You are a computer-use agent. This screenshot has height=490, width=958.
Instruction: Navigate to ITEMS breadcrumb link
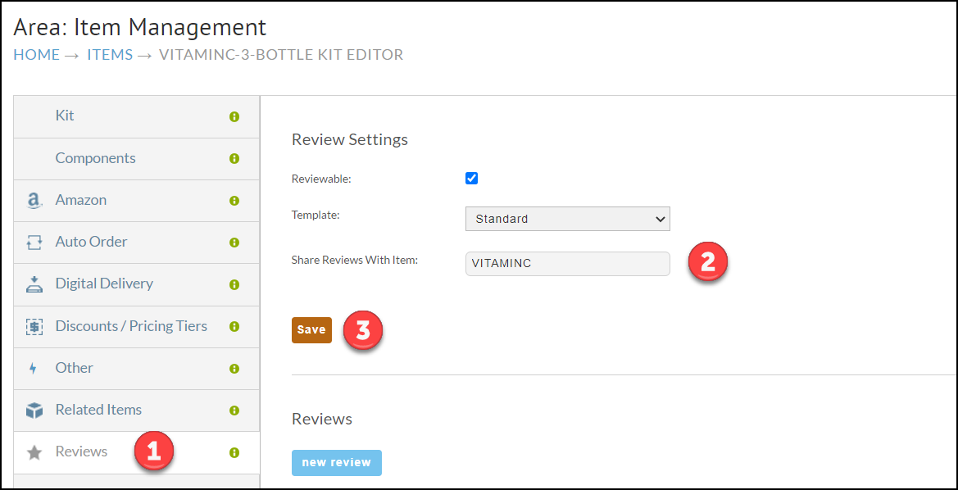click(110, 55)
